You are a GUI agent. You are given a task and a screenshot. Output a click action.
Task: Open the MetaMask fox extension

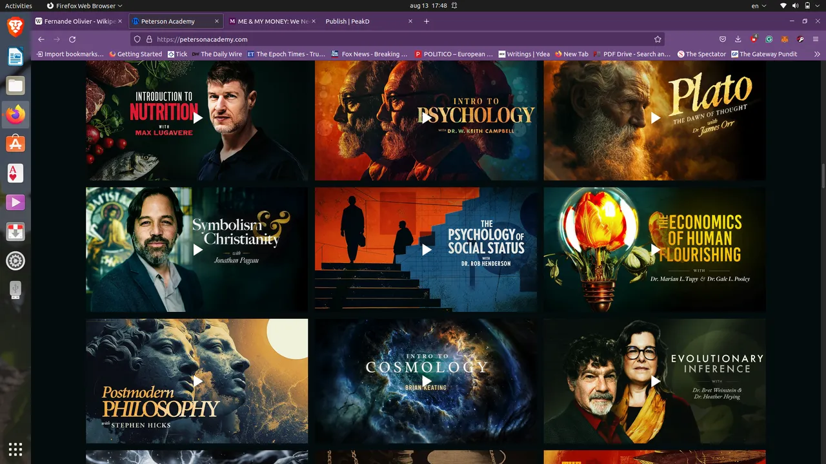(x=785, y=39)
